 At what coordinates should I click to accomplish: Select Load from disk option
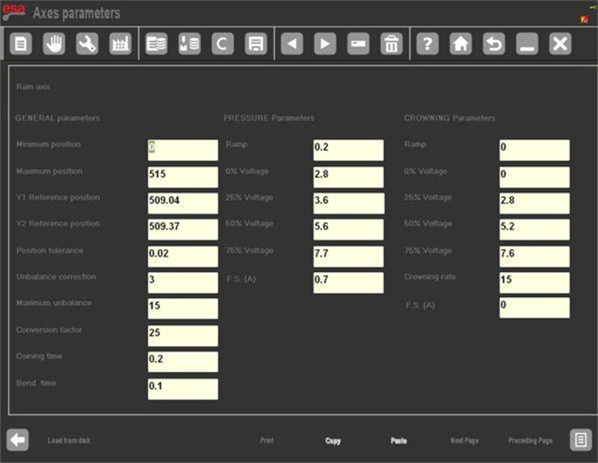coord(69,441)
